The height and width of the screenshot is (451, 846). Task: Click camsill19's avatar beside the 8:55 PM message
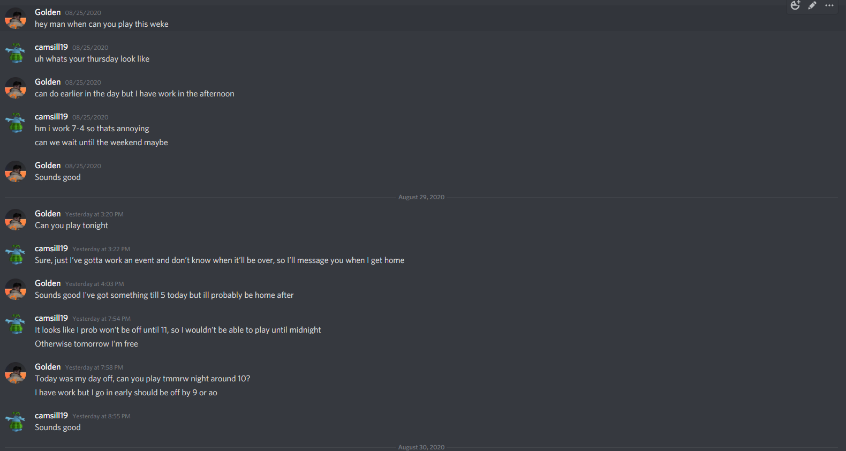pos(16,422)
